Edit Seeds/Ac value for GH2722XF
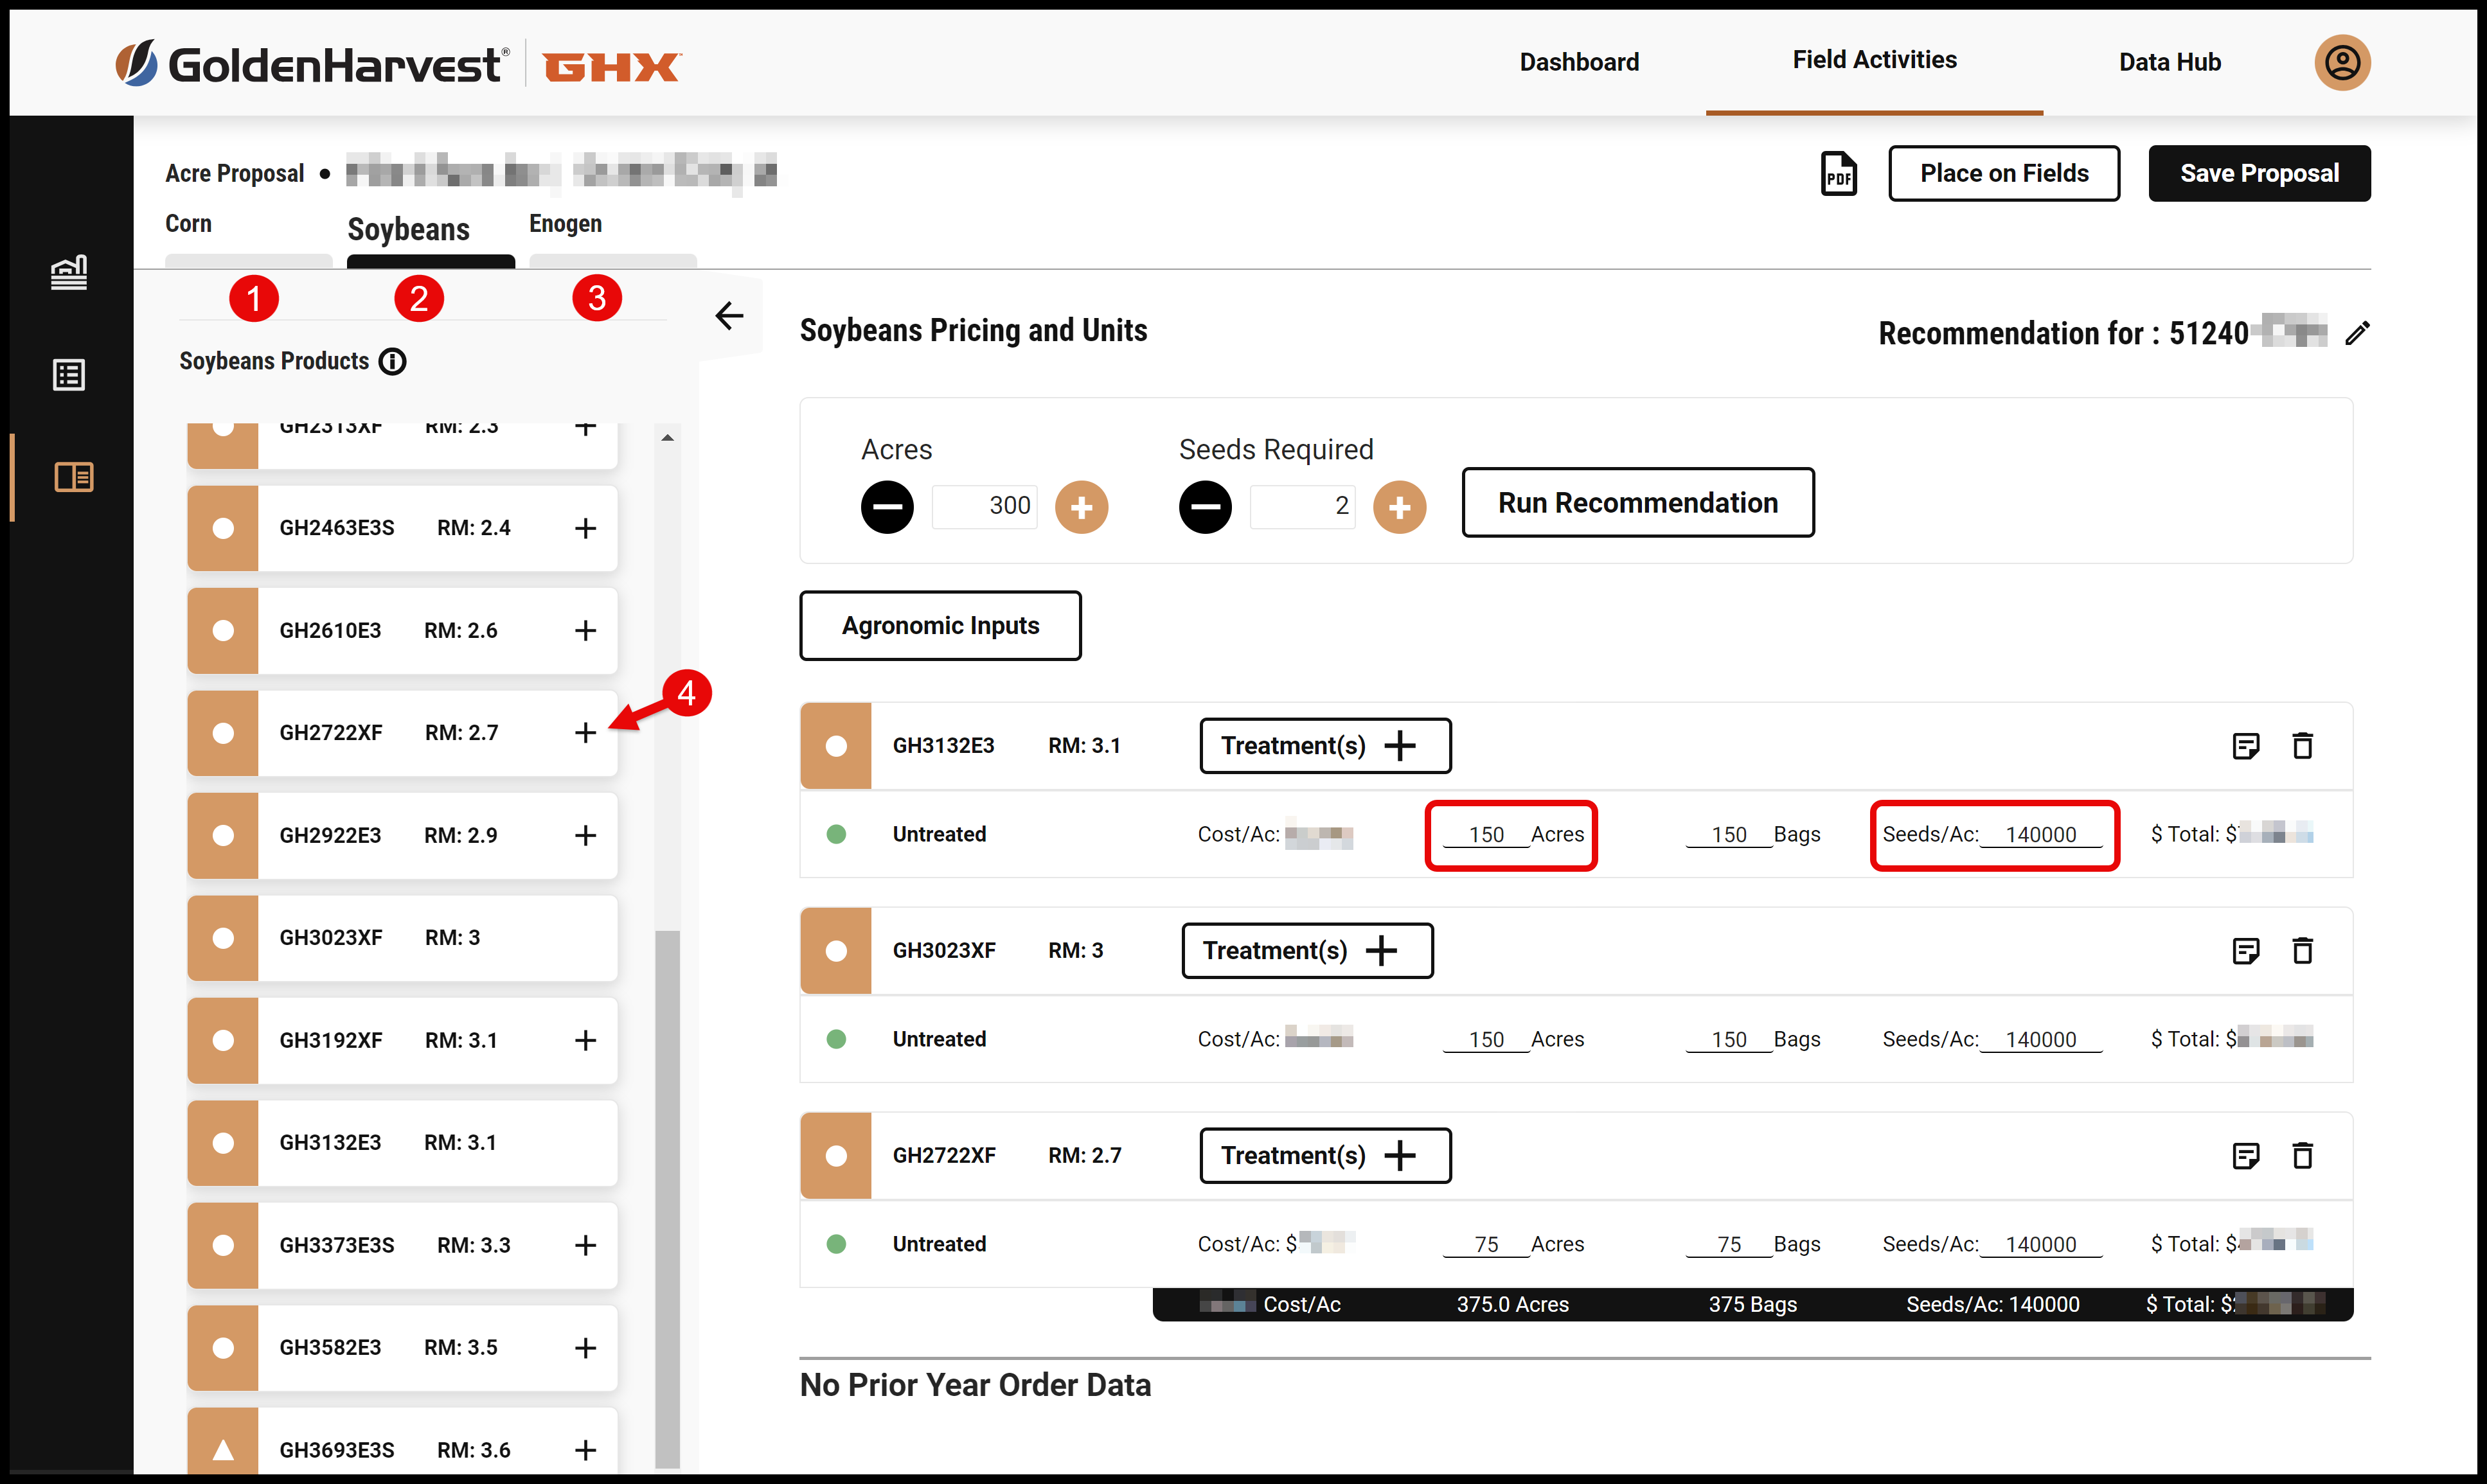Screen dimensions: 2487x1484 (x=2041, y=1245)
